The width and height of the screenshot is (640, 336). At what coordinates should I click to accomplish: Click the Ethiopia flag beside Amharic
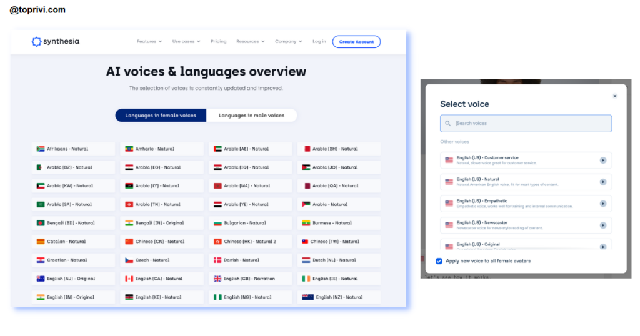pyautogui.click(x=129, y=149)
